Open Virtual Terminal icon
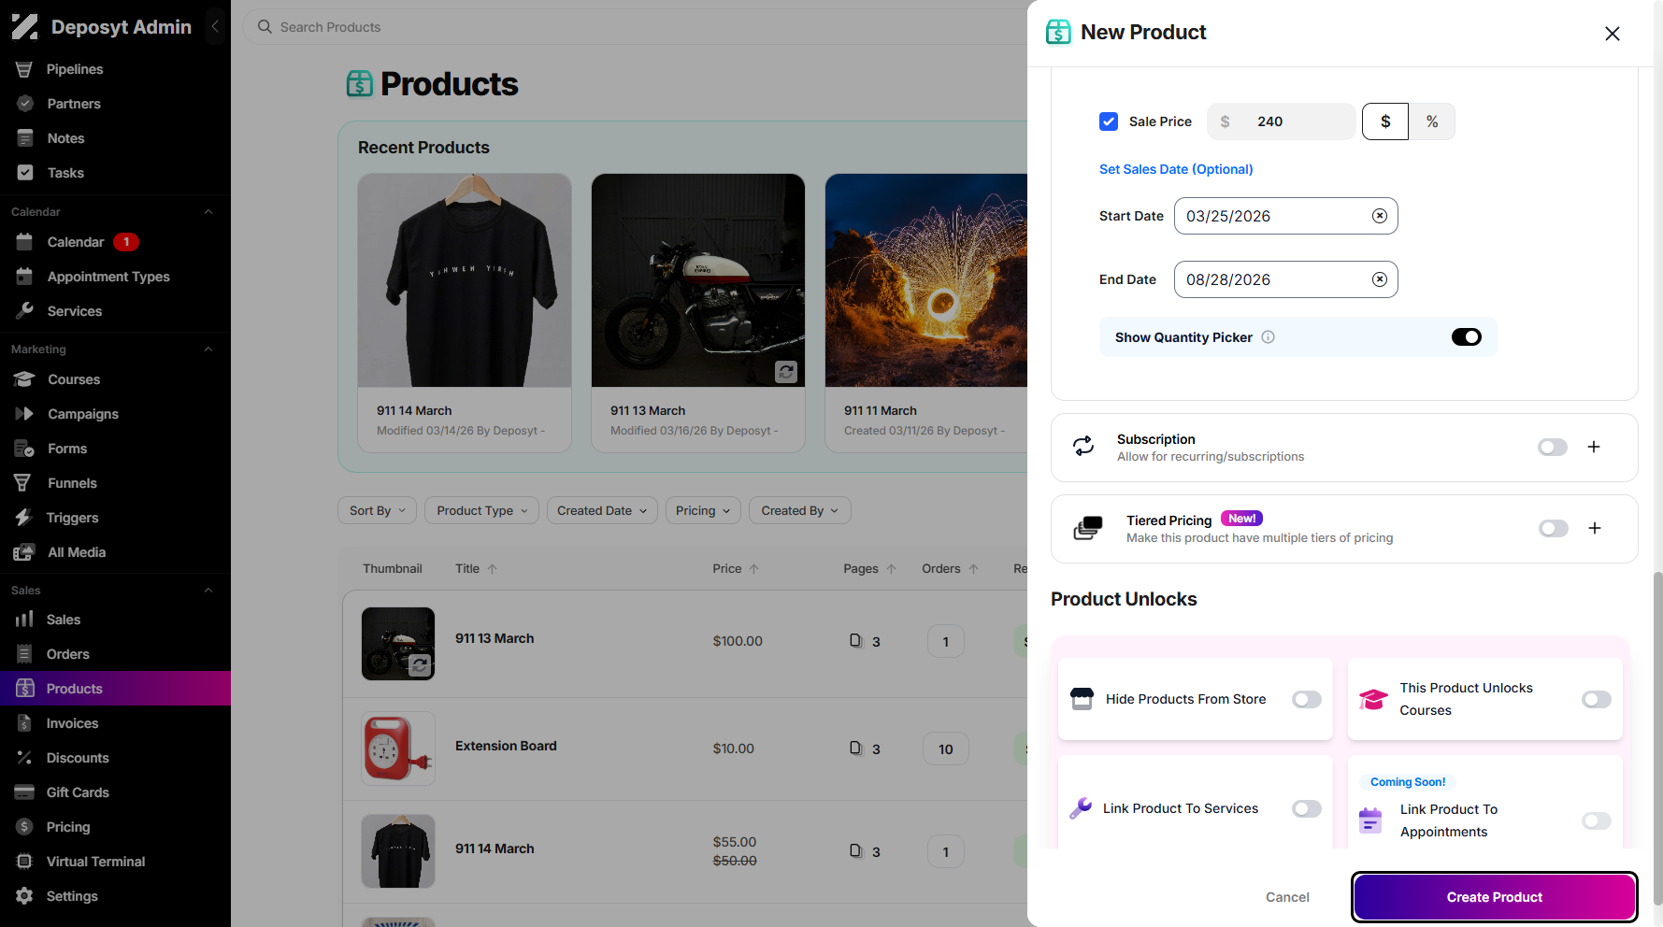Viewport: 1663px width, 927px height. (x=24, y=862)
